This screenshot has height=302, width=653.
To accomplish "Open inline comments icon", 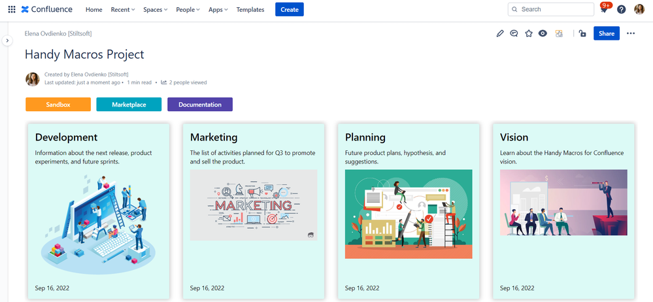I will [x=514, y=33].
